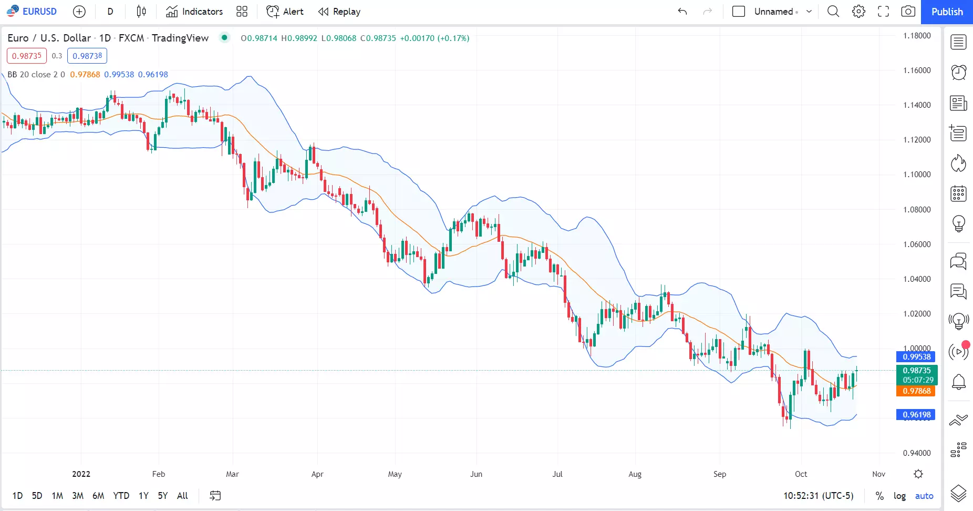Open timezone menu showing UTC-5
This screenshot has width=973, height=511.
pyautogui.click(x=818, y=496)
